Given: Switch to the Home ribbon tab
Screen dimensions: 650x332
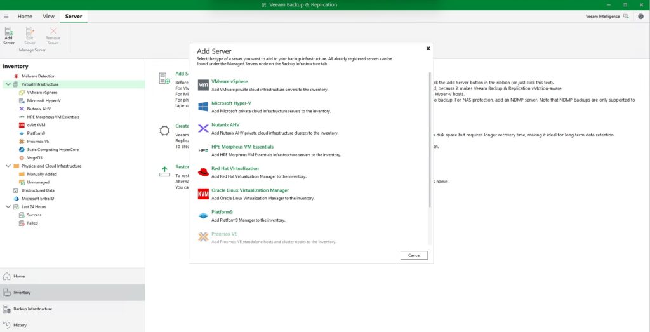Looking at the screenshot, I should click(25, 16).
